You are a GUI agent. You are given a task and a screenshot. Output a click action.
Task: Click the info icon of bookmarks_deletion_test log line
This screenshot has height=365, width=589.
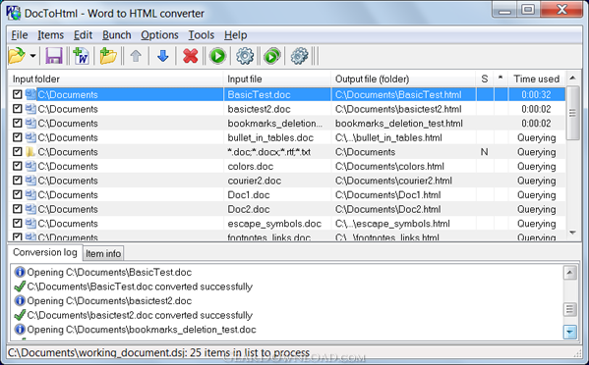20,330
